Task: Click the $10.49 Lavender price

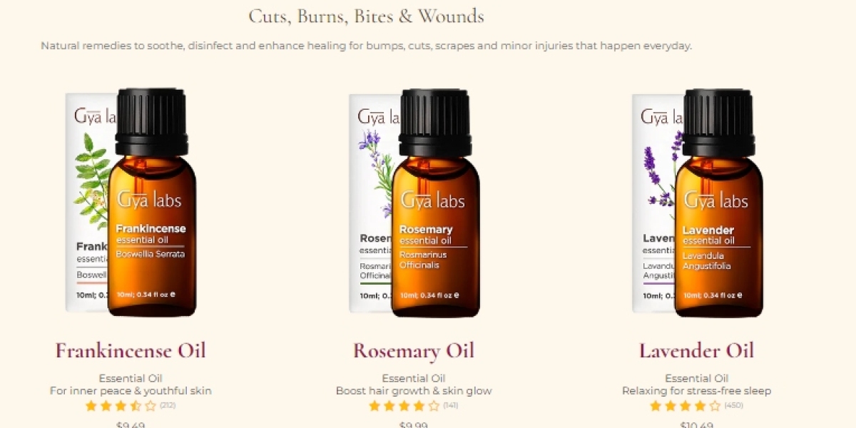Action: (x=697, y=425)
